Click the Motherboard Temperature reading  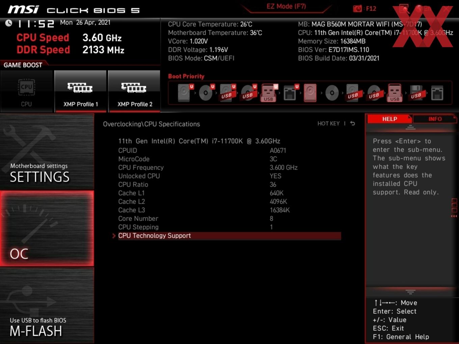[x=215, y=33]
